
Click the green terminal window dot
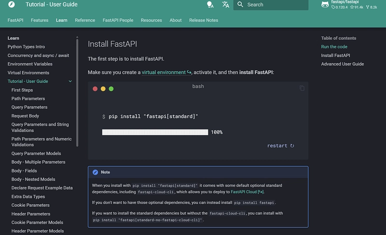click(x=111, y=89)
